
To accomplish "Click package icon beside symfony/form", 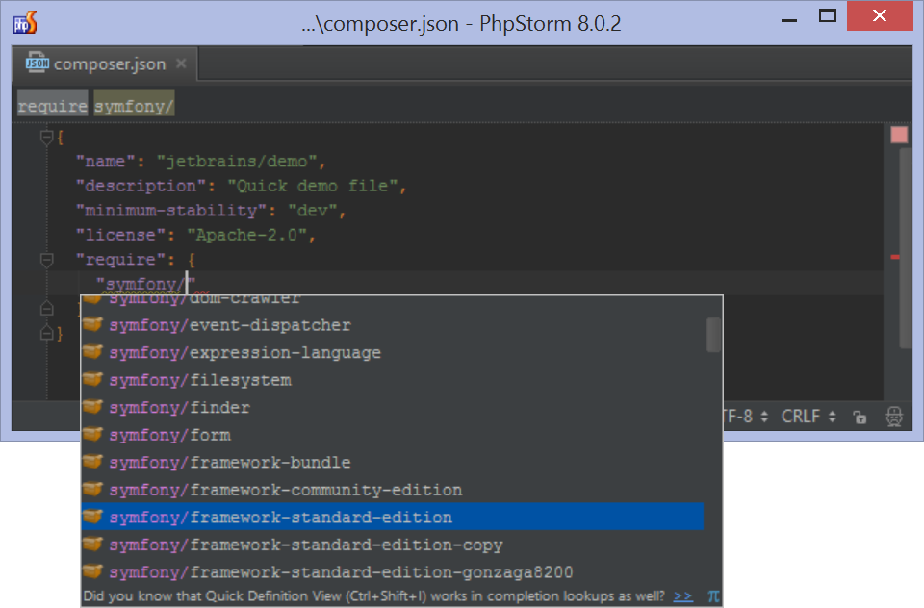I will 92,434.
